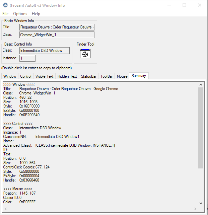Click Style value "0x16CF0000"
Viewport: 208px width, 215px height.
click(x=29, y=106)
